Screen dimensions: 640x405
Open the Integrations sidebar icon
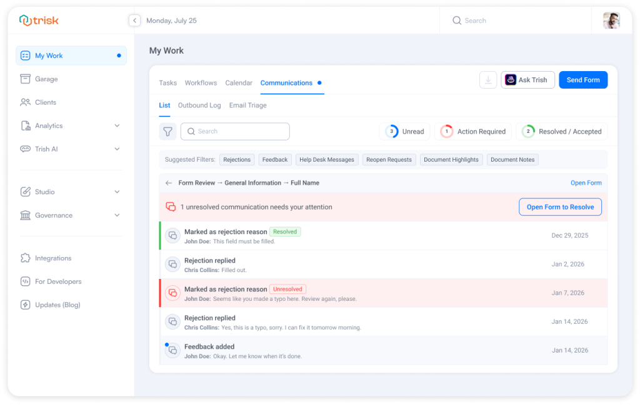pyautogui.click(x=24, y=258)
